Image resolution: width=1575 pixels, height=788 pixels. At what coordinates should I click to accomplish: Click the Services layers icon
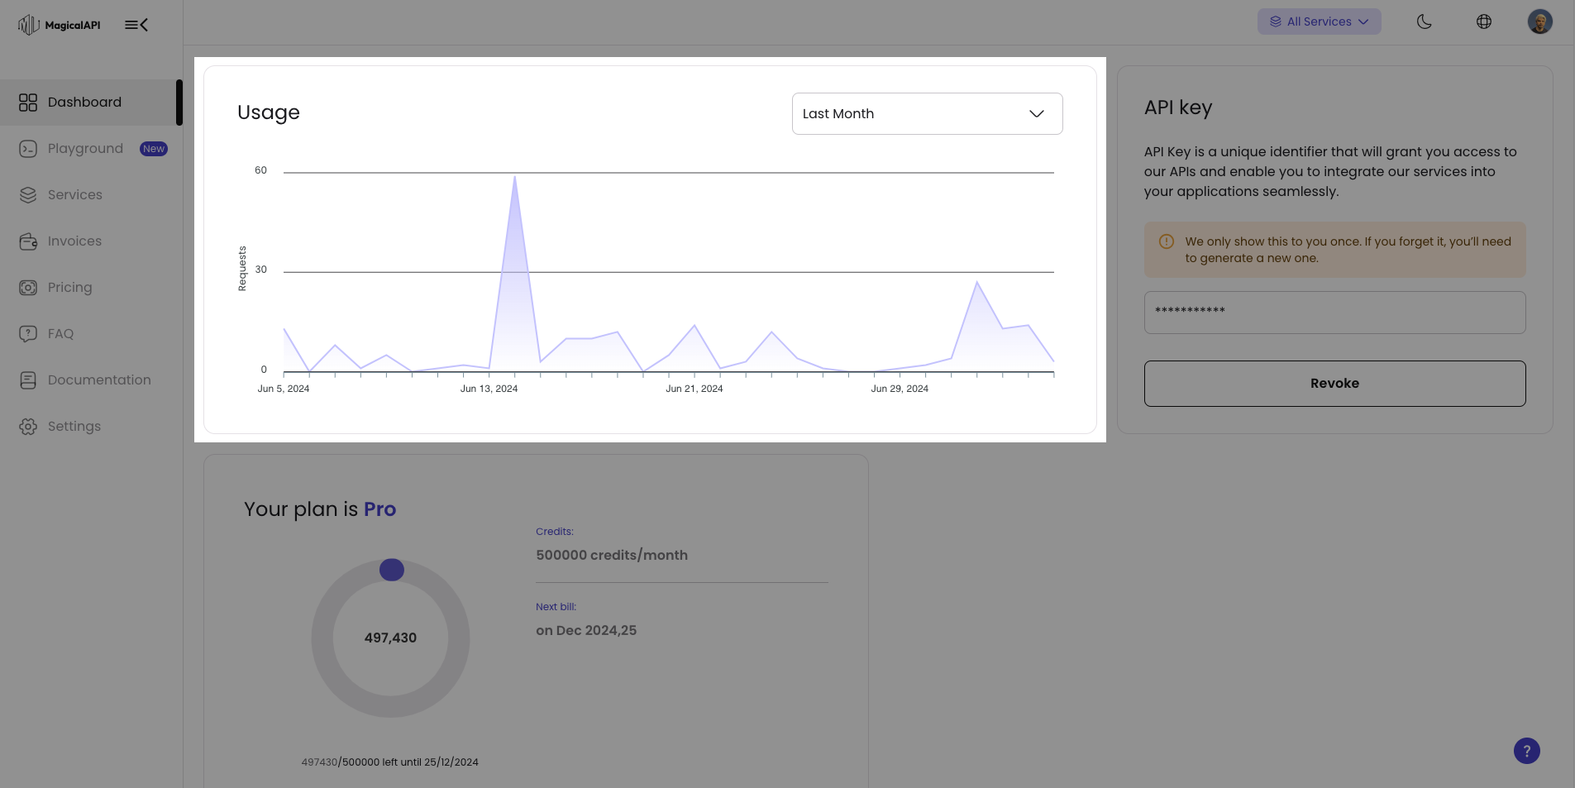(x=28, y=195)
